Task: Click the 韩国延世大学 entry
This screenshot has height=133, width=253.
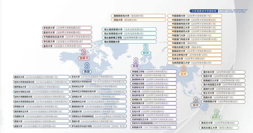Action: point(194,51)
